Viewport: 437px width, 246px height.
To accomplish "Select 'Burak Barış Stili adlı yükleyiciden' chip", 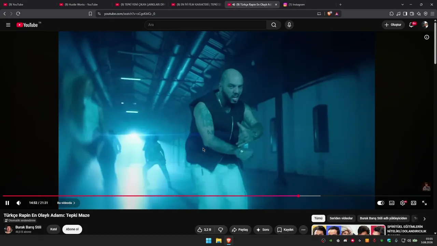I will click(x=383, y=218).
